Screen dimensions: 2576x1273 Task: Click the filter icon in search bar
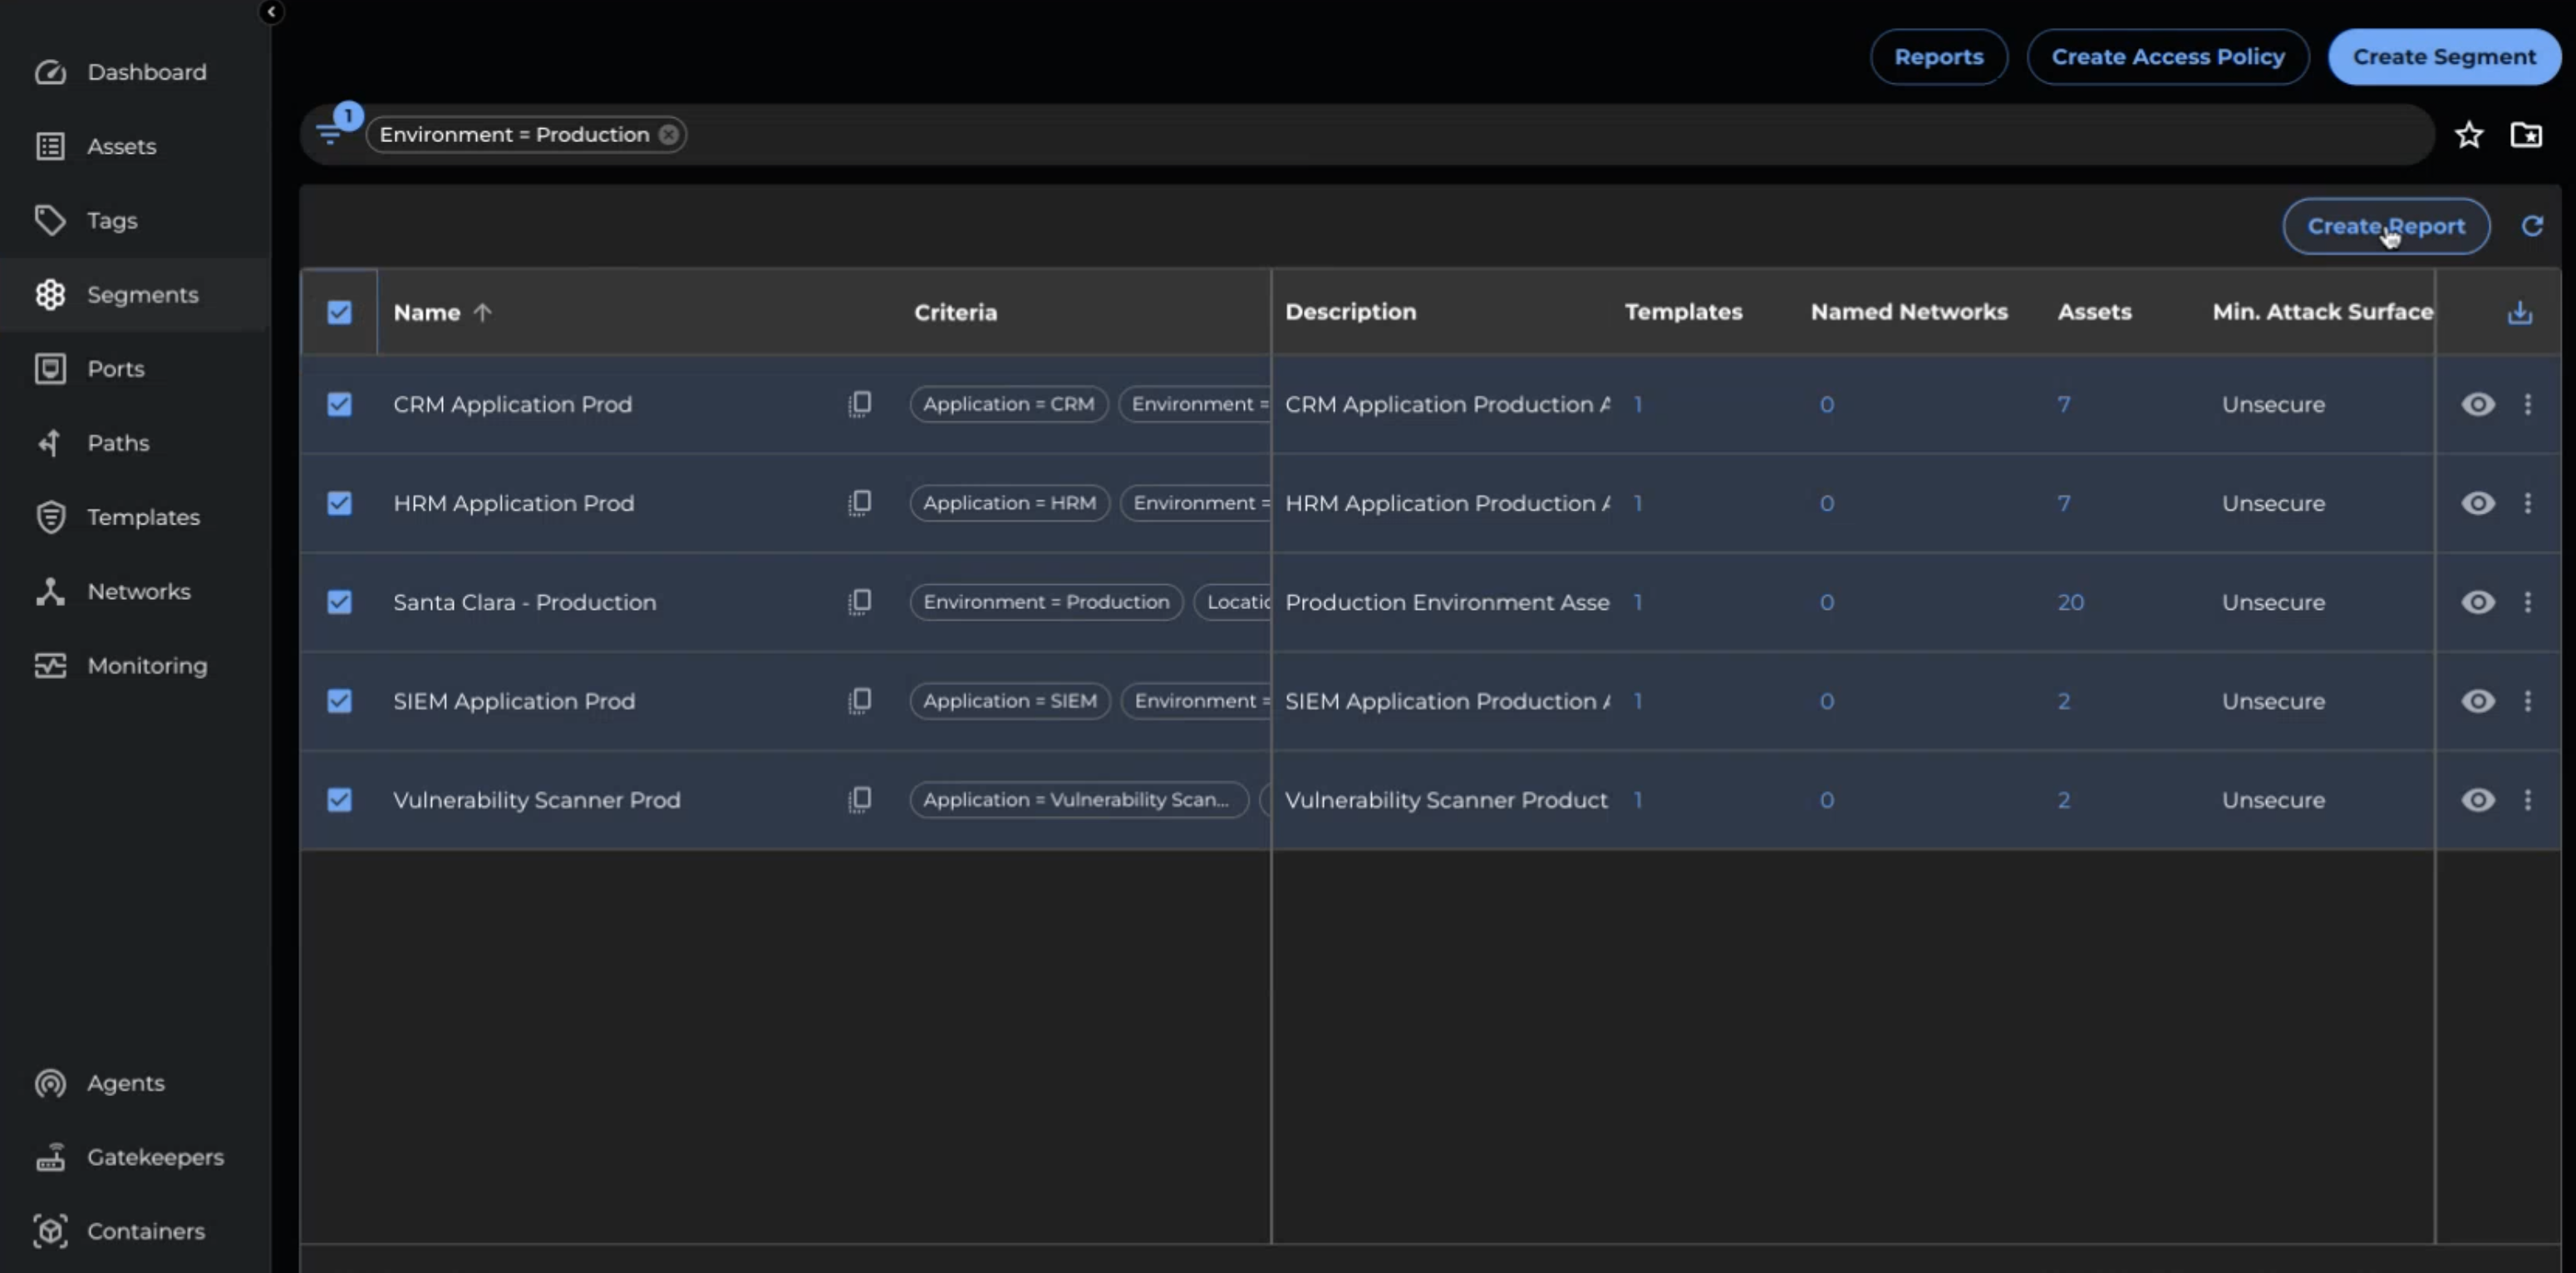coord(330,133)
